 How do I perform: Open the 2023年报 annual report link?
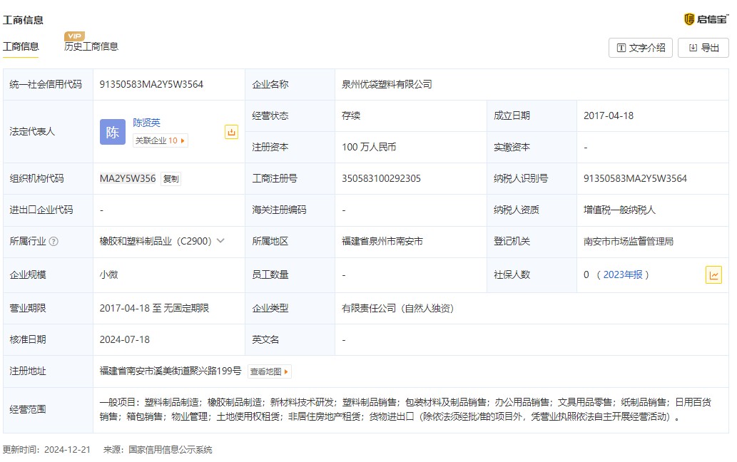click(622, 274)
